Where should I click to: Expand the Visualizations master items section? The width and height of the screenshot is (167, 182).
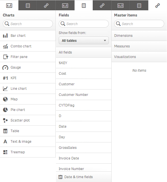tap(139, 57)
